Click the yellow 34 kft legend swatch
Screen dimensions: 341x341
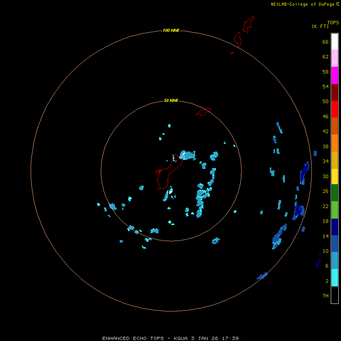pos(335,177)
